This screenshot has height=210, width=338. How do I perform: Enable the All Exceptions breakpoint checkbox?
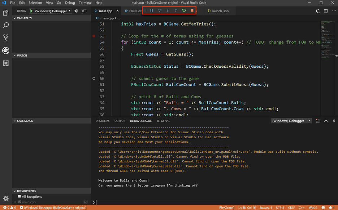click(x=19, y=197)
